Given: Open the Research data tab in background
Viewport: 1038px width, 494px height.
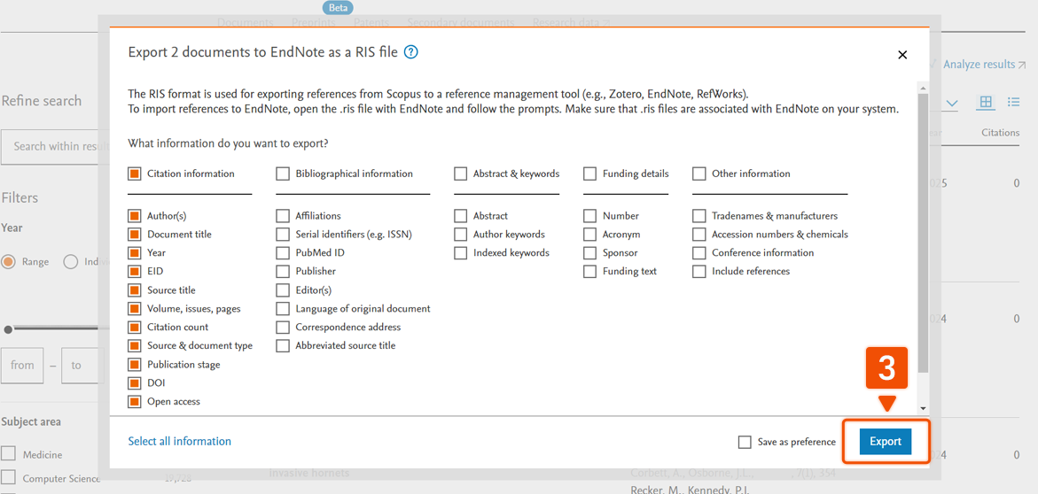Looking at the screenshot, I should (571, 22).
